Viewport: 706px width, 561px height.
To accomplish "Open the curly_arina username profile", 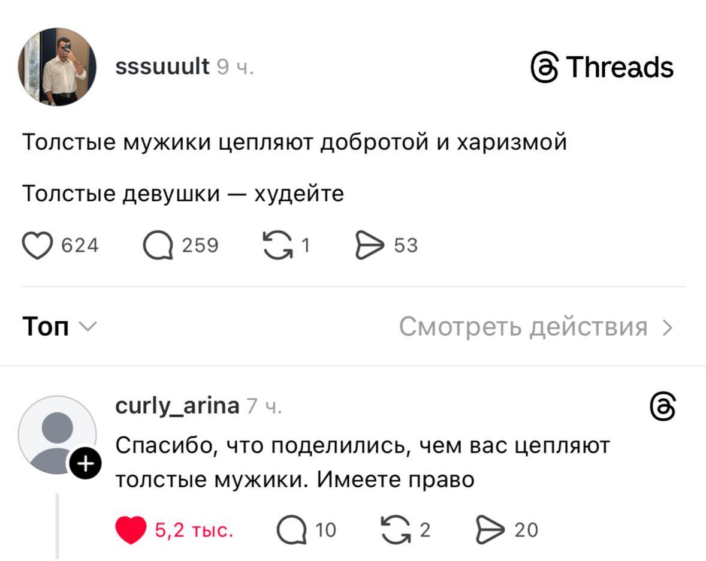I will 177,406.
